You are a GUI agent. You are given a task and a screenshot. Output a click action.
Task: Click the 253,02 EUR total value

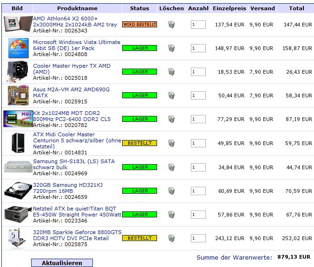pyautogui.click(x=297, y=238)
